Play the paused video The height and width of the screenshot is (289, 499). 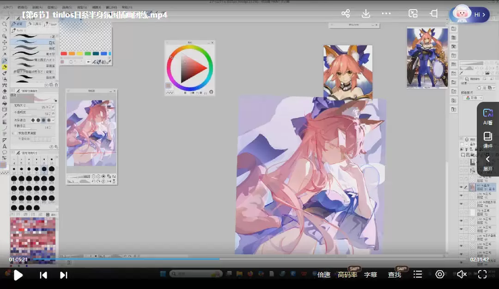point(18,275)
